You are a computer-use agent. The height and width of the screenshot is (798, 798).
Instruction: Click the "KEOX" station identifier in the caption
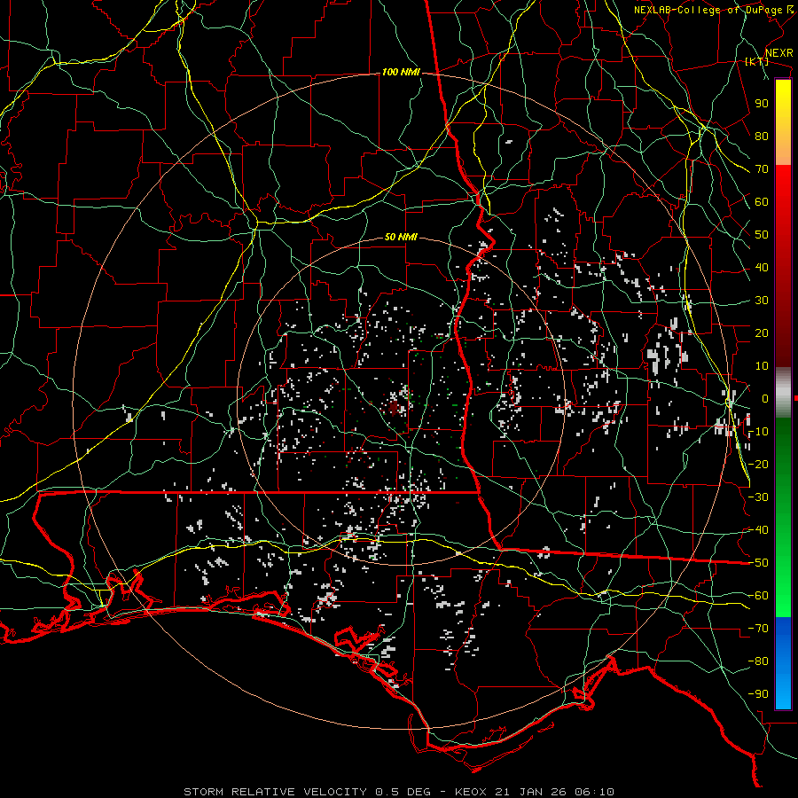(x=470, y=792)
